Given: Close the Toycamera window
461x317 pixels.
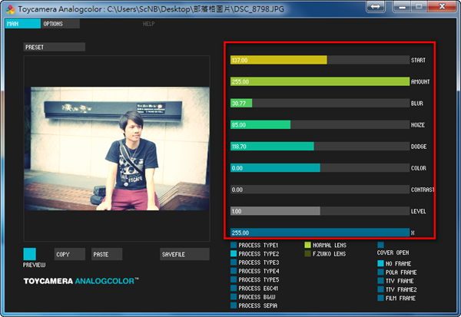Looking at the screenshot, I should [x=442, y=6].
